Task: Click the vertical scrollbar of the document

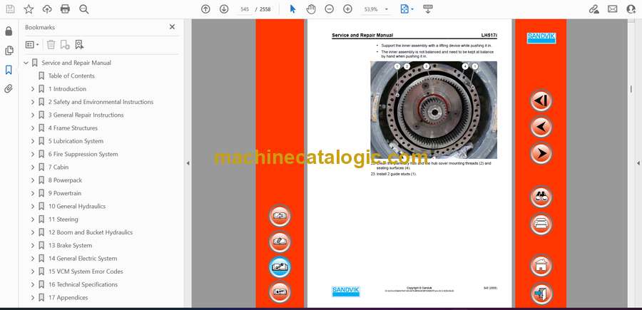Action: 631,162
